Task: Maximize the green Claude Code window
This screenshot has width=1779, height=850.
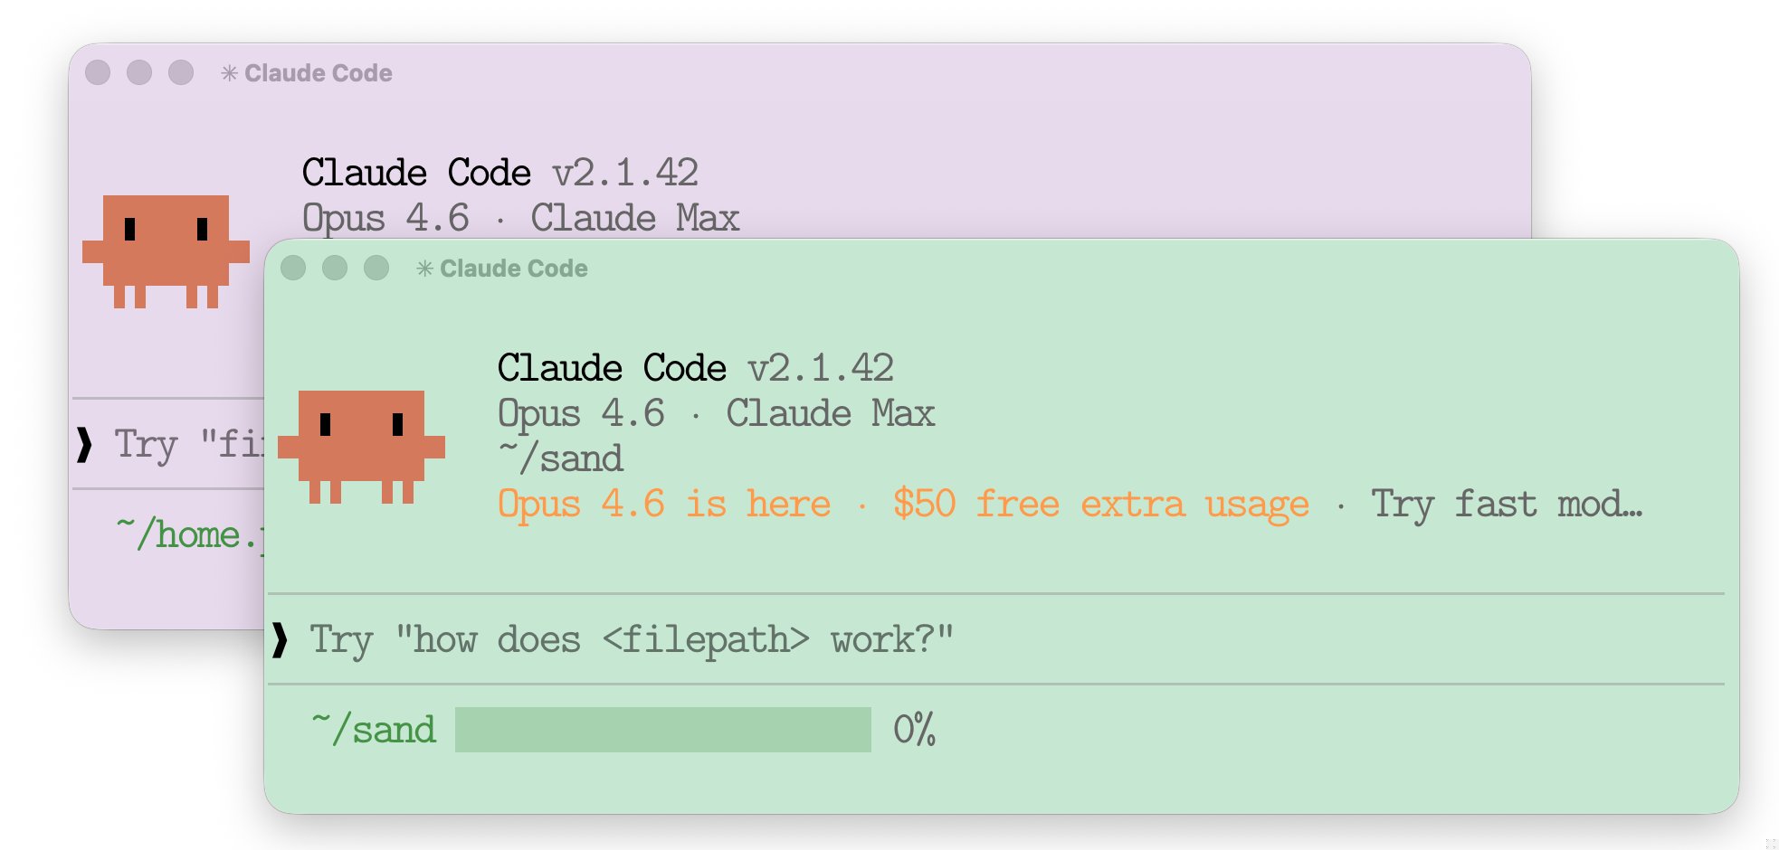Action: pos(376,268)
